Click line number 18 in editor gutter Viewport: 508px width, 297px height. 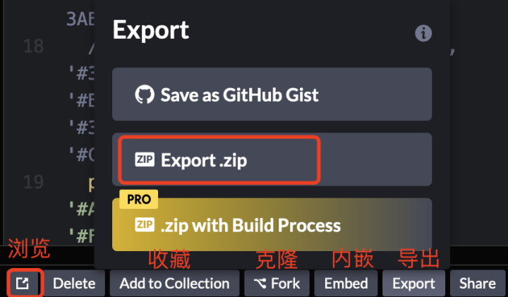(x=33, y=46)
